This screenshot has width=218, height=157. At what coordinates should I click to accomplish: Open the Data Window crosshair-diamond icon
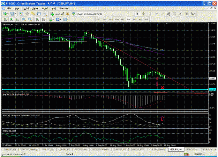(27, 14)
